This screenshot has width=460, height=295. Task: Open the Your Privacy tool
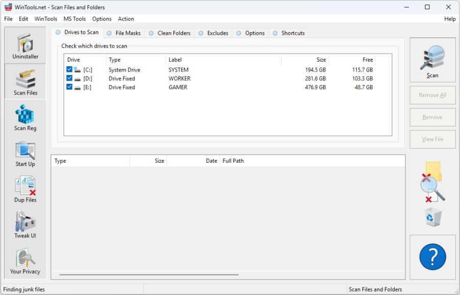pyautogui.click(x=25, y=260)
